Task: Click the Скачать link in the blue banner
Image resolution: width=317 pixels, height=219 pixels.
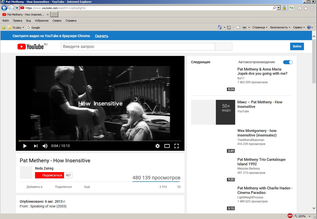Action: tap(102, 36)
